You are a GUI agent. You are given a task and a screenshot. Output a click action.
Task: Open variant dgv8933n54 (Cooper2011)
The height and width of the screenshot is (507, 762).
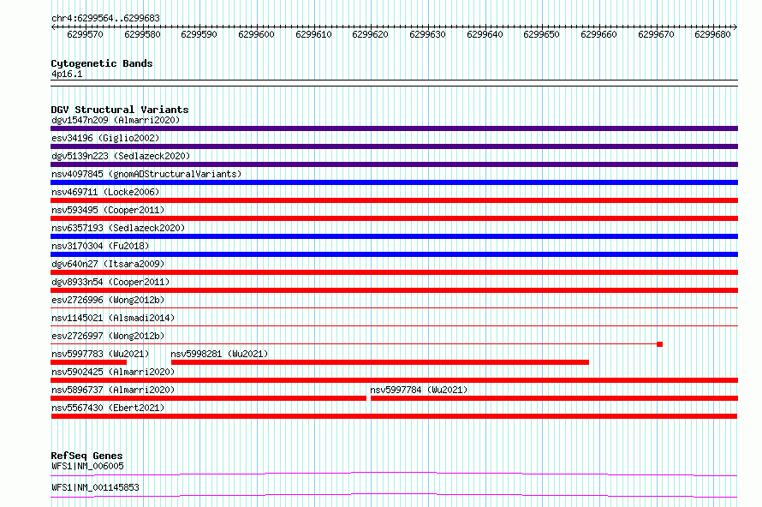click(110, 282)
